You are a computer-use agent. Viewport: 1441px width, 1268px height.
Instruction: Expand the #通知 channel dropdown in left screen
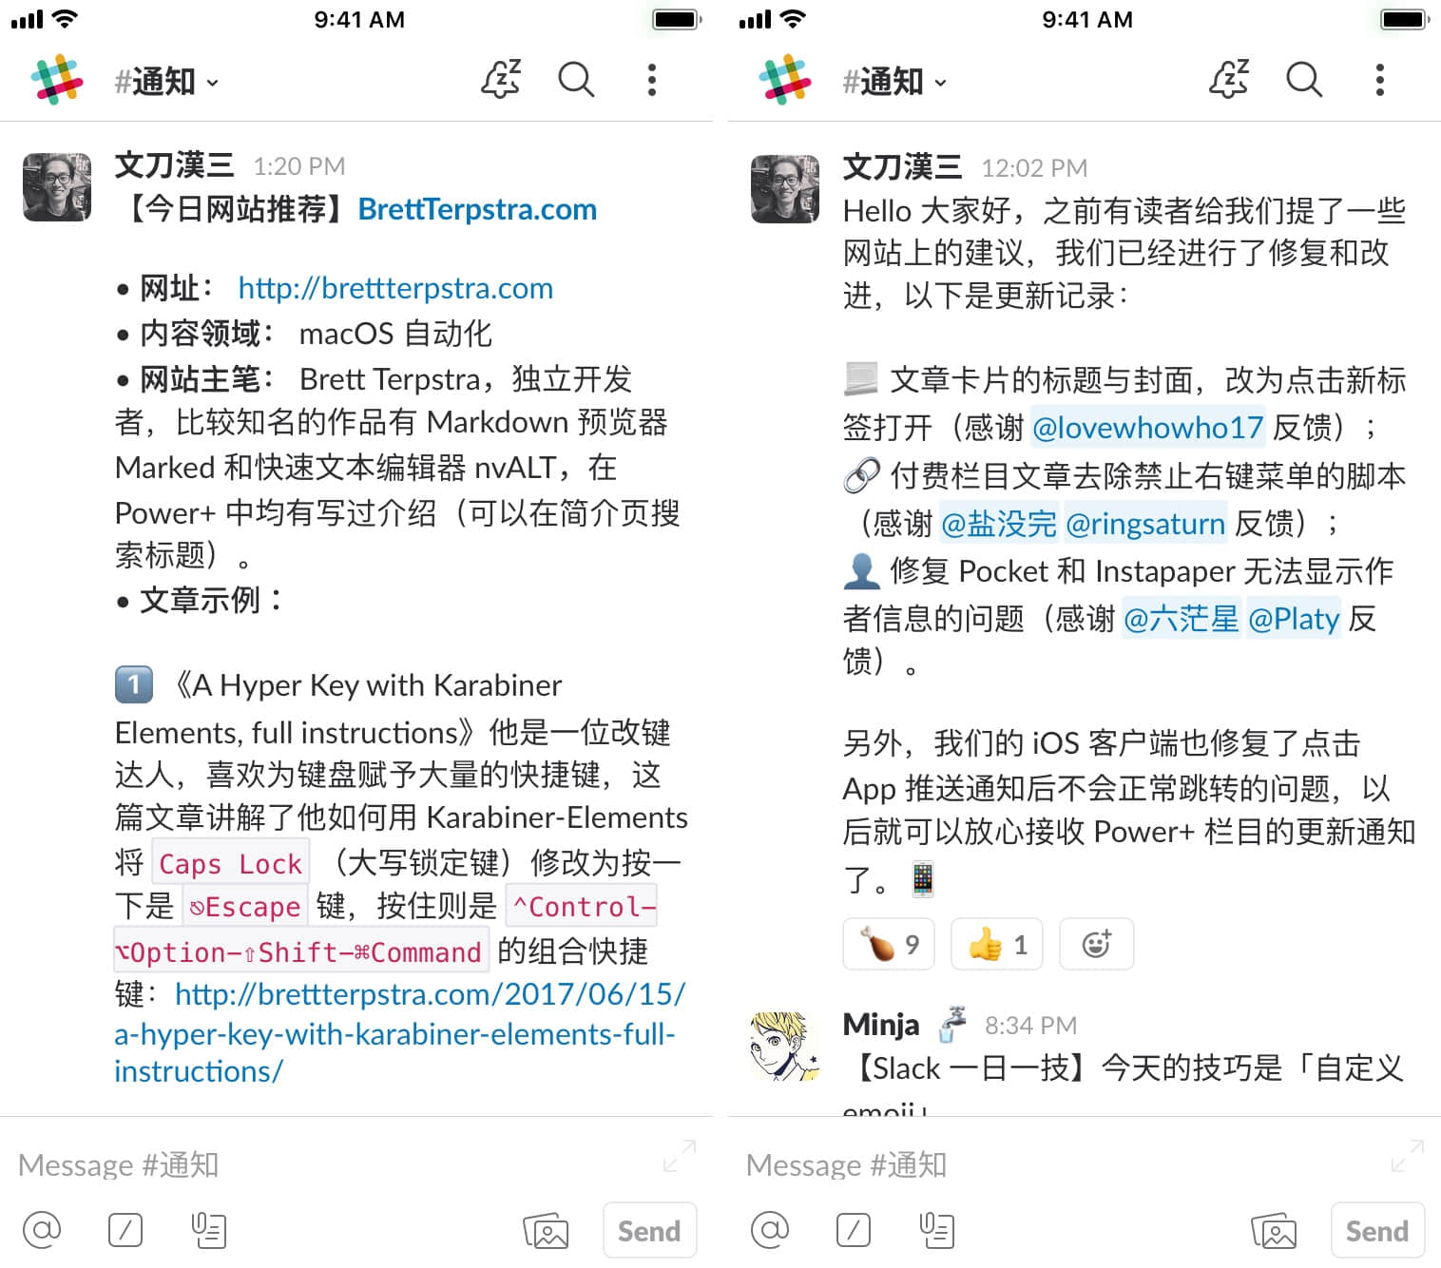(166, 82)
